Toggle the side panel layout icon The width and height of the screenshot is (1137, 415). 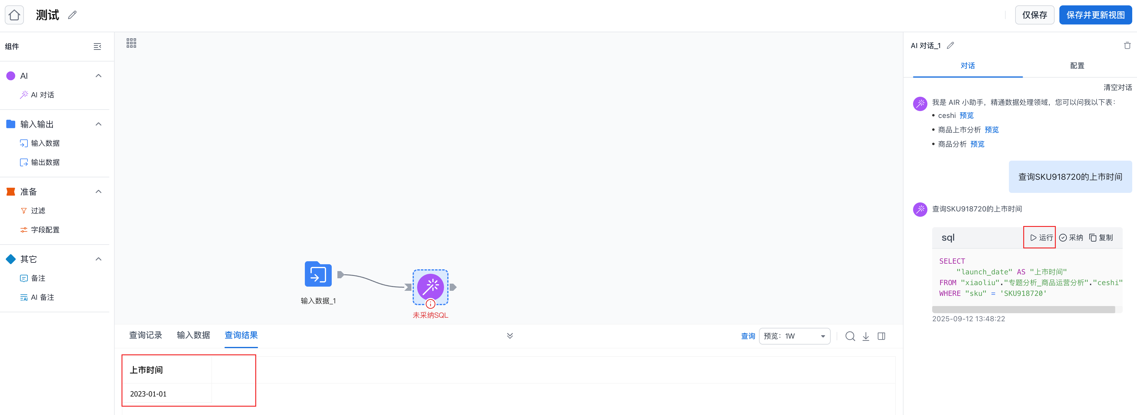point(881,336)
